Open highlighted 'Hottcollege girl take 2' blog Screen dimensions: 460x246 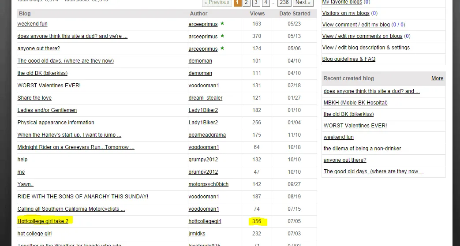(43, 221)
